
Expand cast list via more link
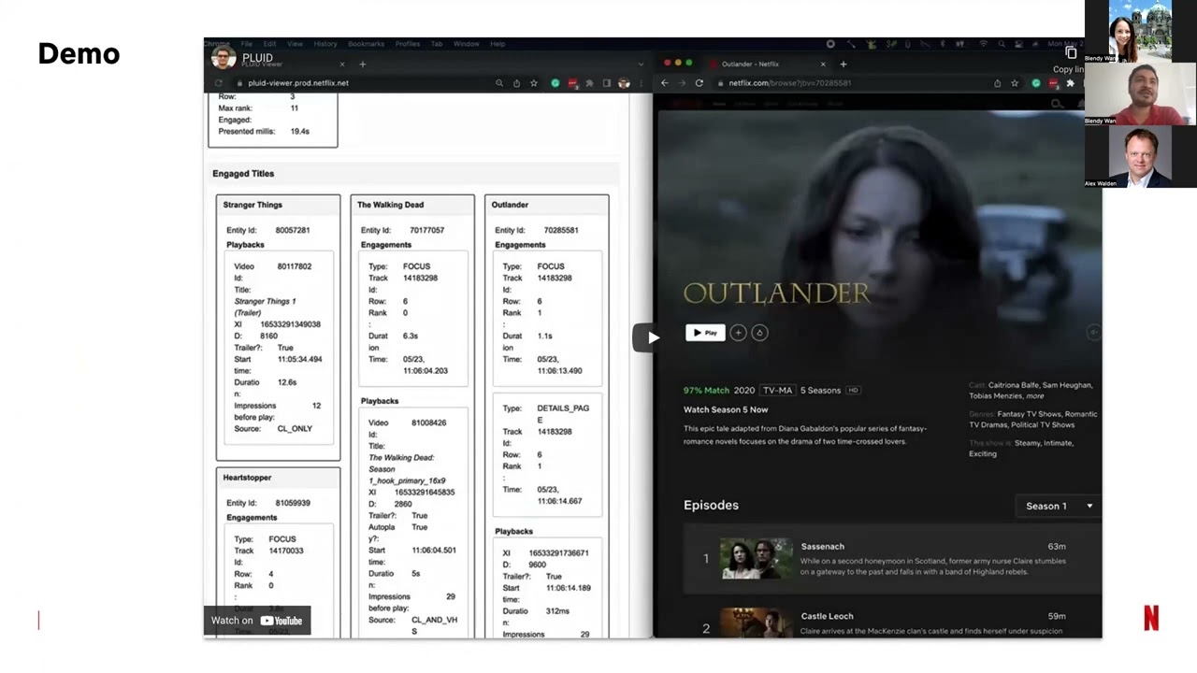tap(1034, 396)
